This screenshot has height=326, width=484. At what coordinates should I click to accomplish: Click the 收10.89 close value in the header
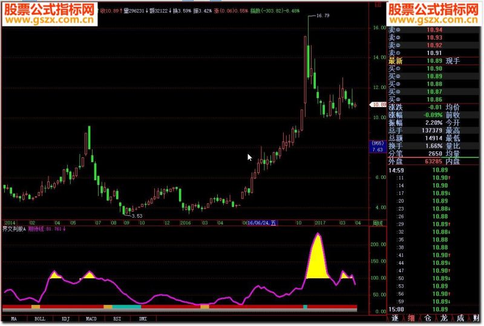point(111,11)
